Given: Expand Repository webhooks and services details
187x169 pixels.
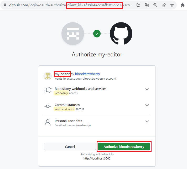Looking at the screenshot, I should (x=147, y=89).
